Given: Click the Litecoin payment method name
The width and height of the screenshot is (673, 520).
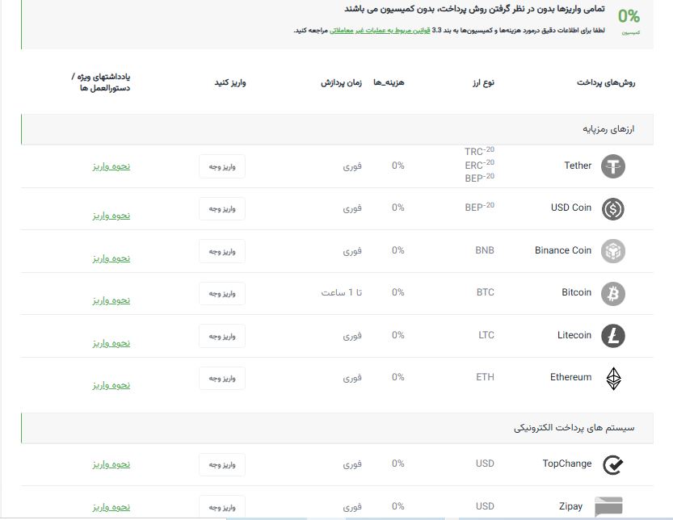Looking at the screenshot, I should pos(574,335).
